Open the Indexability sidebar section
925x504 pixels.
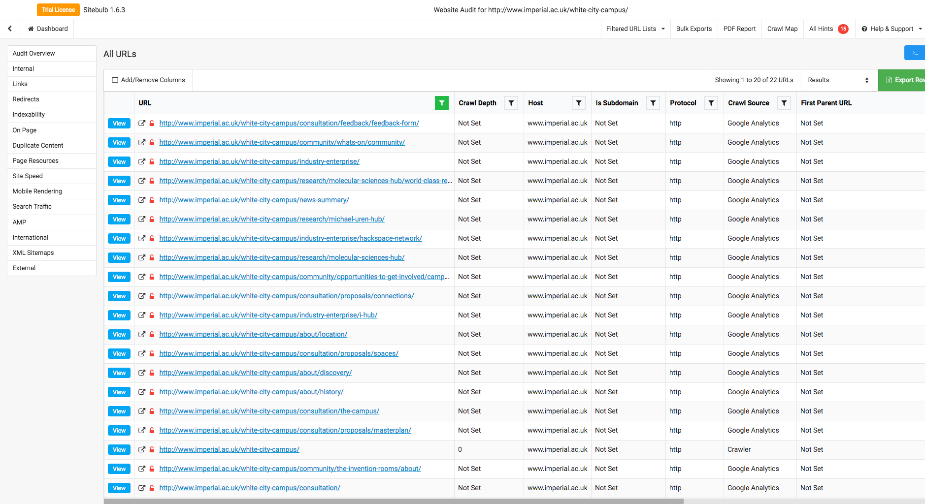(29, 115)
